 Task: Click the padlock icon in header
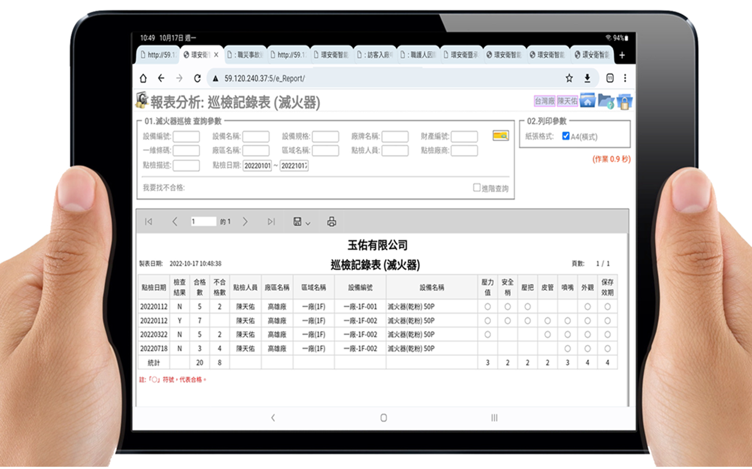[x=624, y=101]
